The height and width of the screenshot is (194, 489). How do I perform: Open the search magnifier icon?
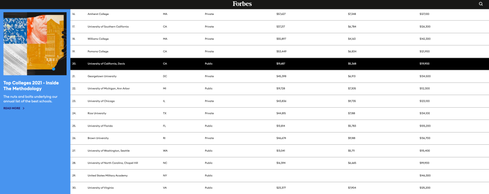coord(480,4)
